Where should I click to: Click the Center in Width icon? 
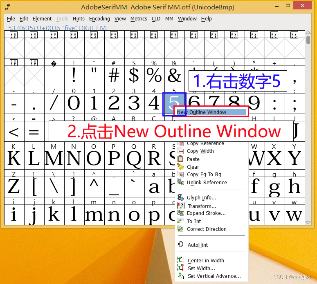[180, 260]
